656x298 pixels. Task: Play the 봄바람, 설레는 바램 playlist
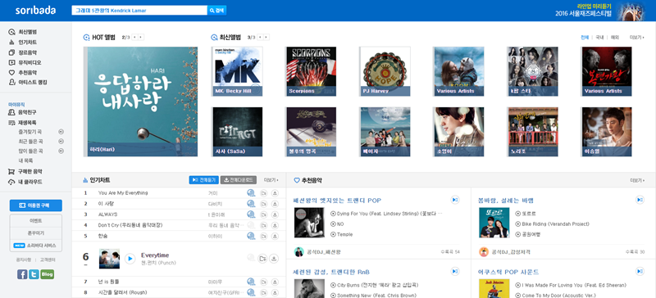click(640, 200)
